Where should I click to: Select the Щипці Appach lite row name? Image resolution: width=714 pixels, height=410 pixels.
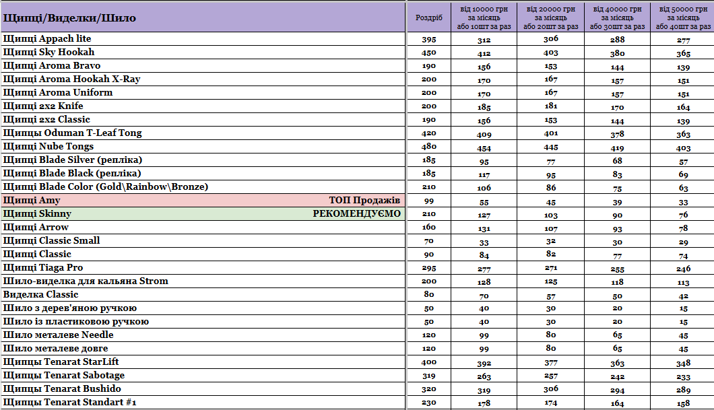pyautogui.click(x=47, y=39)
